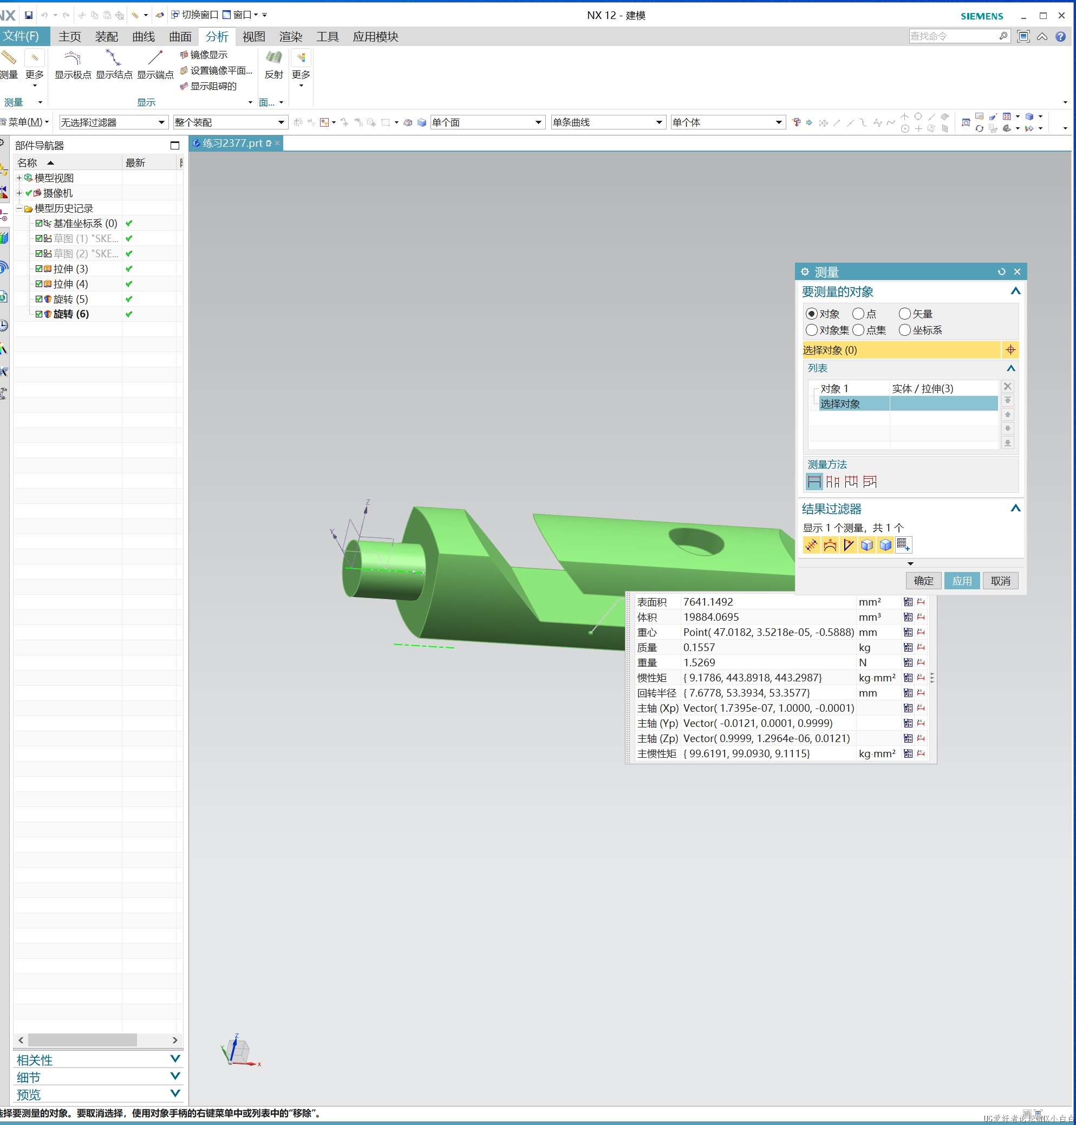Click the 名称 column header
1076x1125 pixels.
pyautogui.click(x=68, y=163)
